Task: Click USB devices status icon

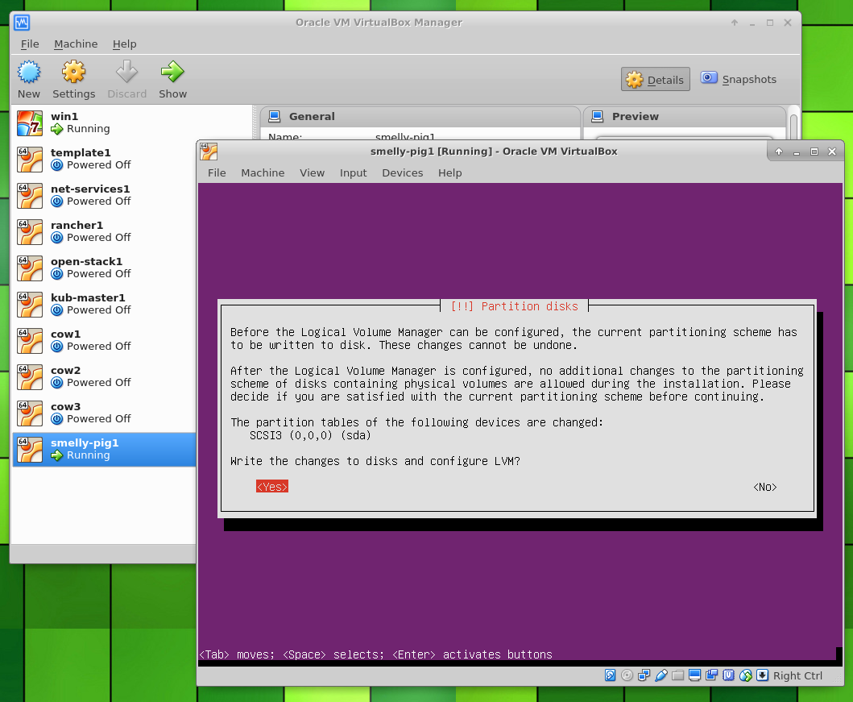Action: click(x=661, y=675)
